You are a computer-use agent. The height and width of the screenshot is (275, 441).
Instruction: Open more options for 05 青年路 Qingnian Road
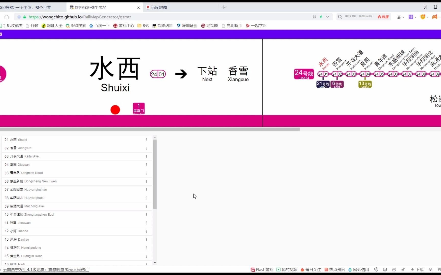(146, 173)
